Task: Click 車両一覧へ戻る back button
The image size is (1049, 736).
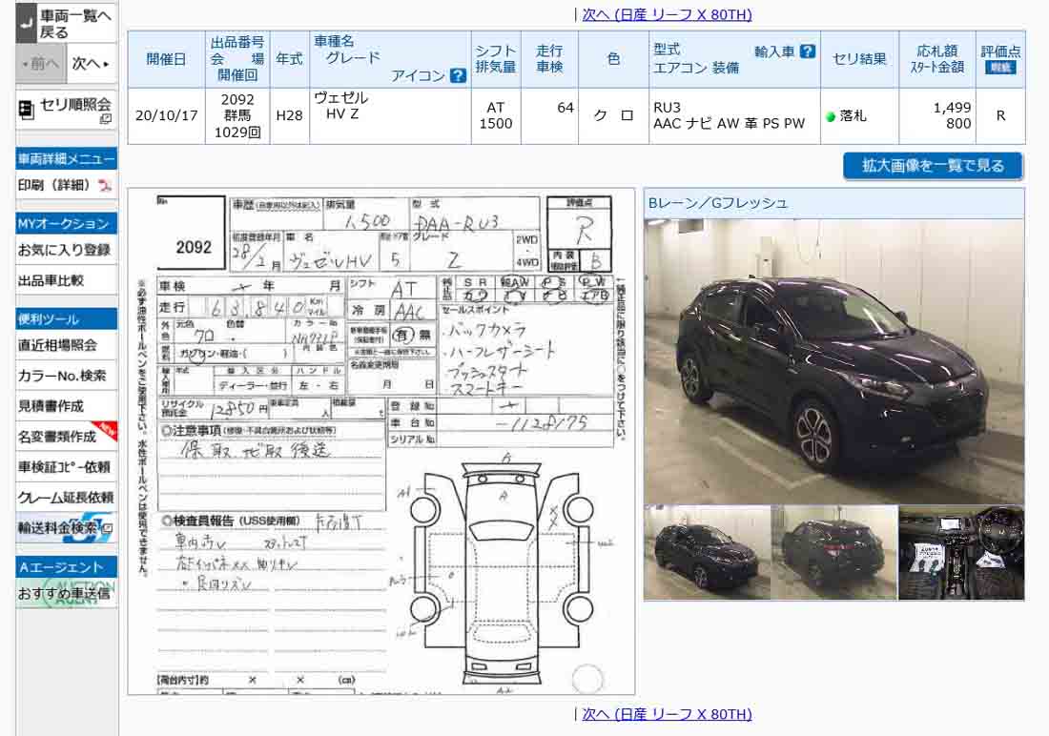Action: 66,23
